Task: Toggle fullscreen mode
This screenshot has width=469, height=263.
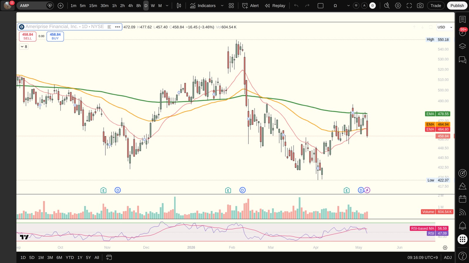Action: [409, 6]
